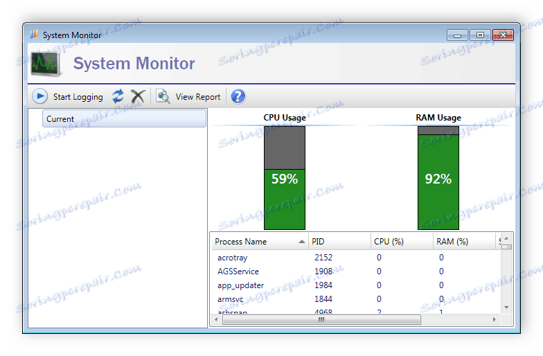Click PID value 1984
This screenshot has height=356, width=543.
tap(323, 285)
